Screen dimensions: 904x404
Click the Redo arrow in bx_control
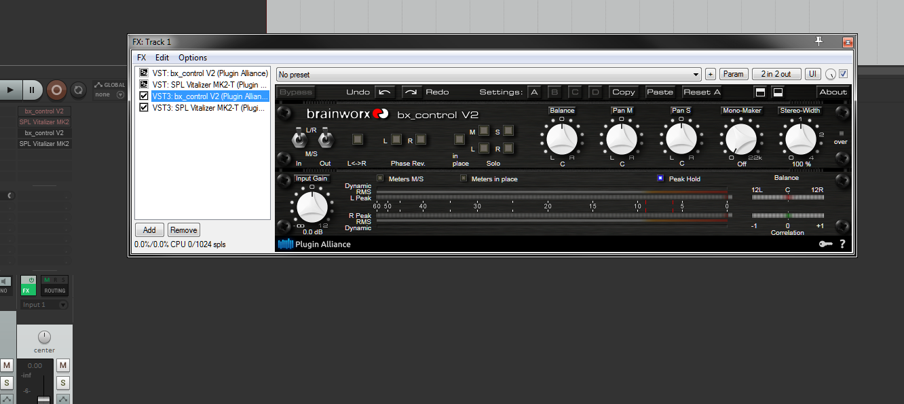[412, 92]
